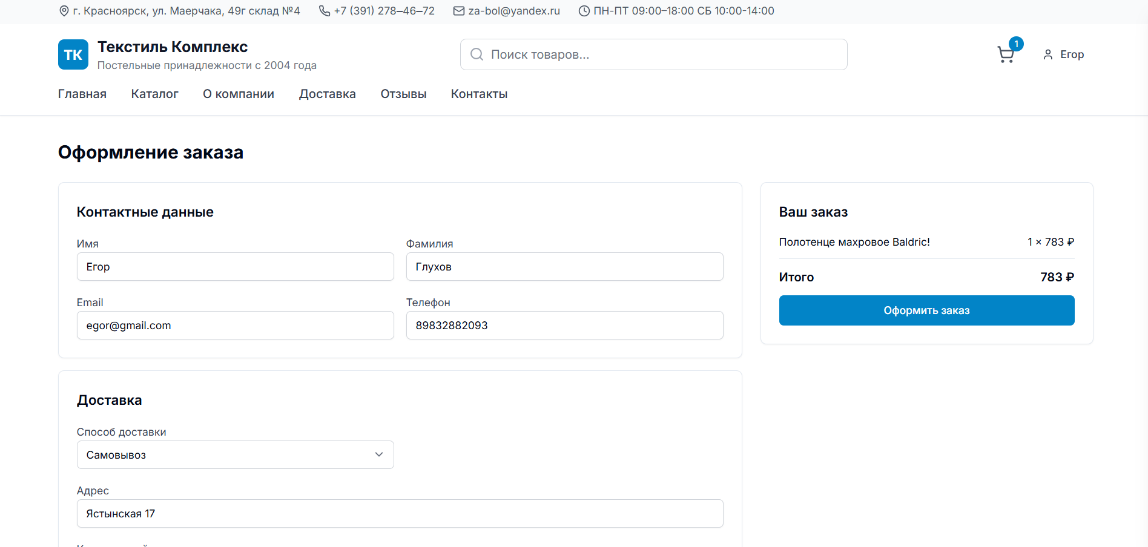Click the chevron arrow next to Самовывоз

(379, 454)
